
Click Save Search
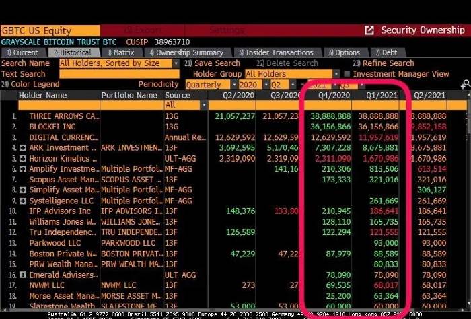coord(213,63)
